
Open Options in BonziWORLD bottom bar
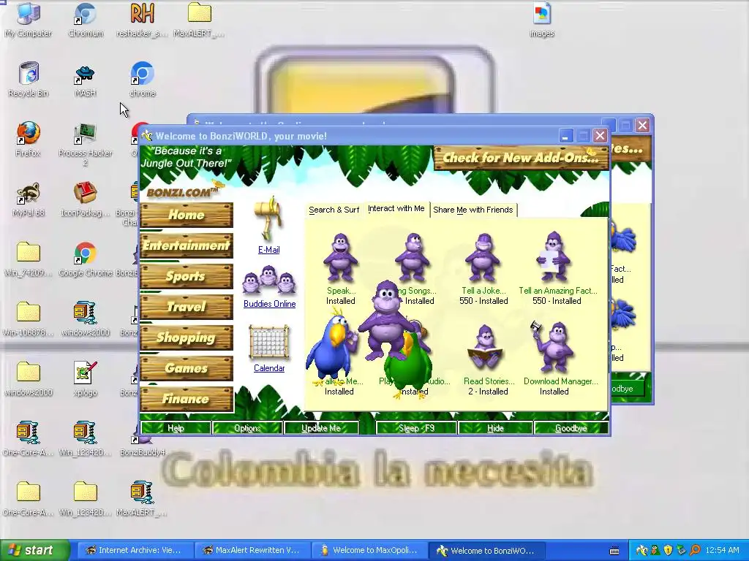click(247, 428)
